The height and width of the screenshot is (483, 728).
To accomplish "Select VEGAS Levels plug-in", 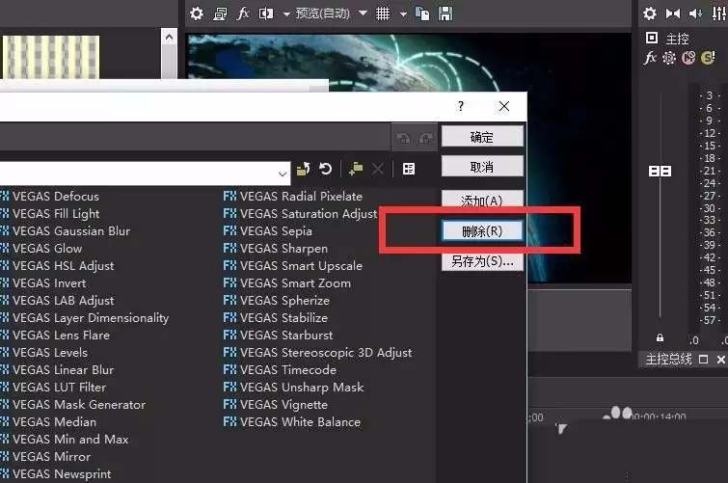I will pos(43,353).
